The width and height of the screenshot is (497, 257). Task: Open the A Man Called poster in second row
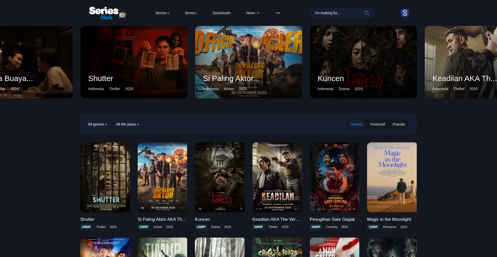[x=334, y=247]
